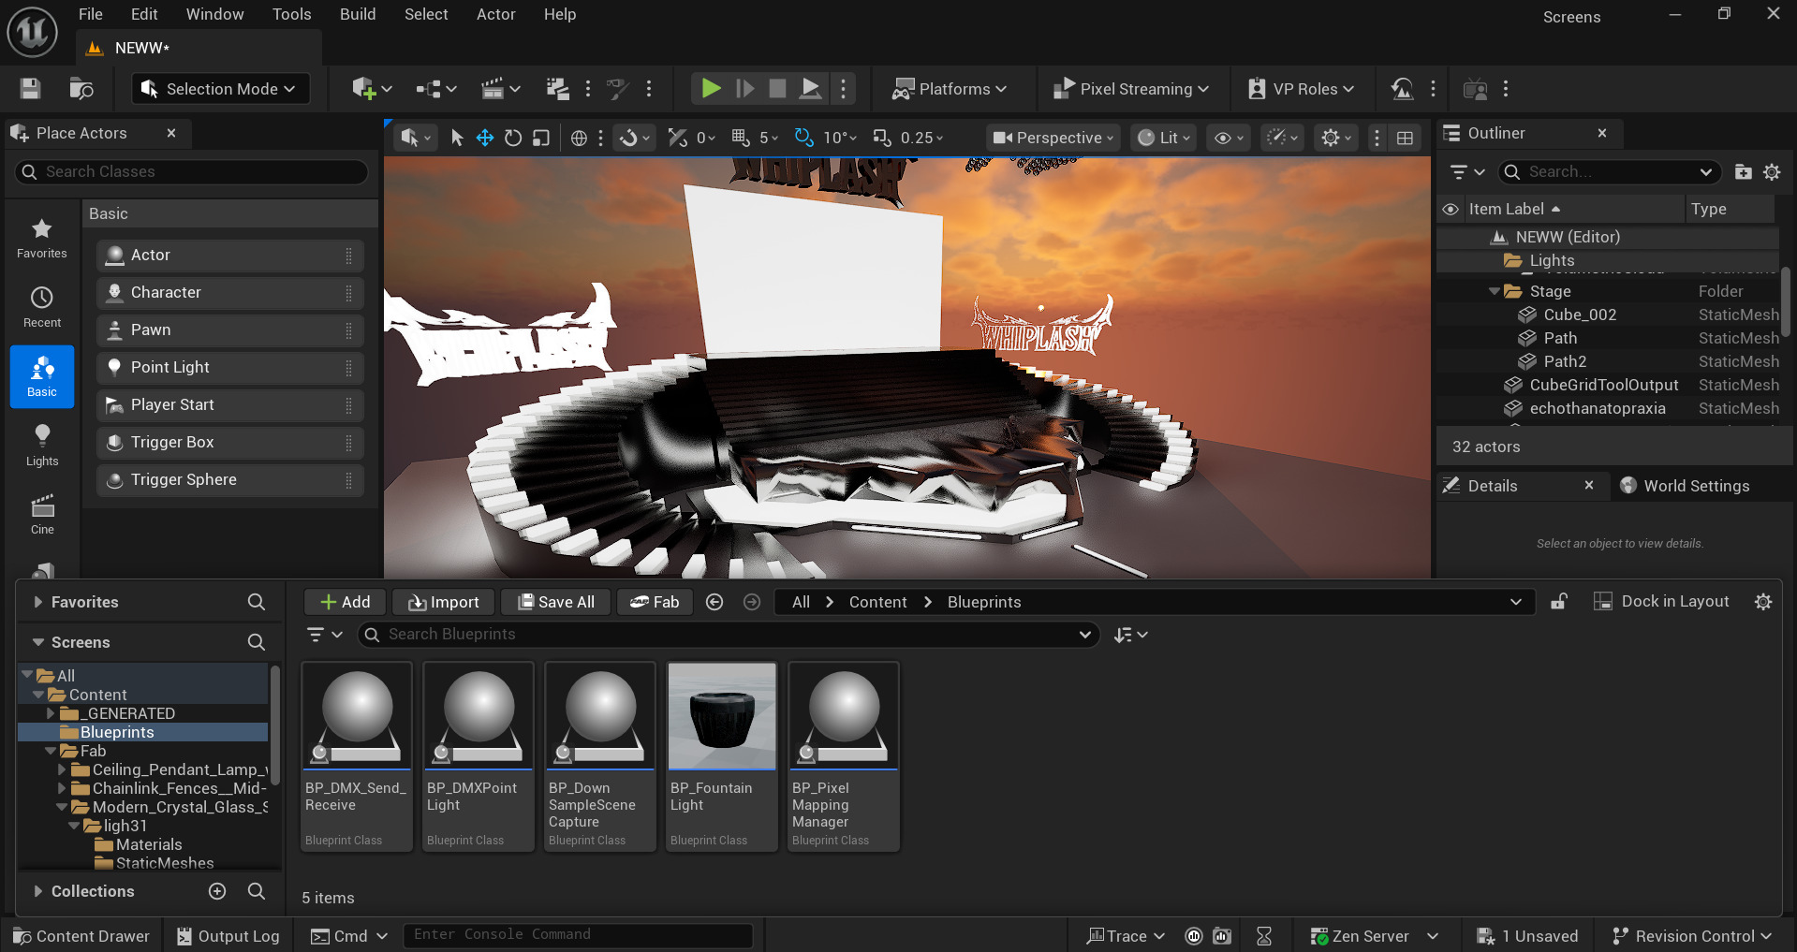Open the Edit menu

pyautogui.click(x=144, y=14)
